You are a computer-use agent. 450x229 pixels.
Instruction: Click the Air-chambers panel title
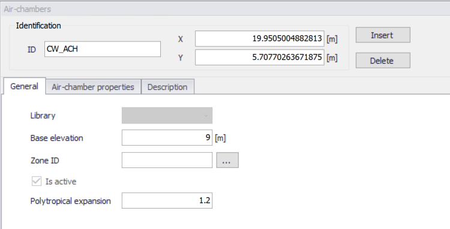[x=27, y=9]
